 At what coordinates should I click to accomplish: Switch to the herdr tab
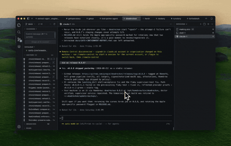pyautogui.click(x=146, y=18)
